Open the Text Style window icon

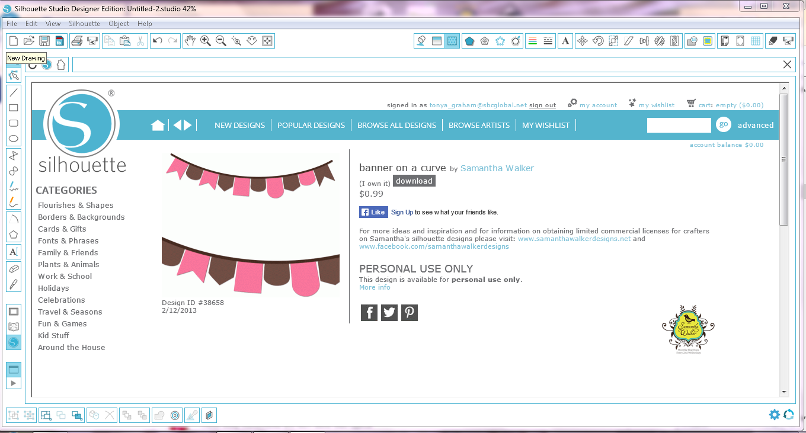click(x=565, y=41)
